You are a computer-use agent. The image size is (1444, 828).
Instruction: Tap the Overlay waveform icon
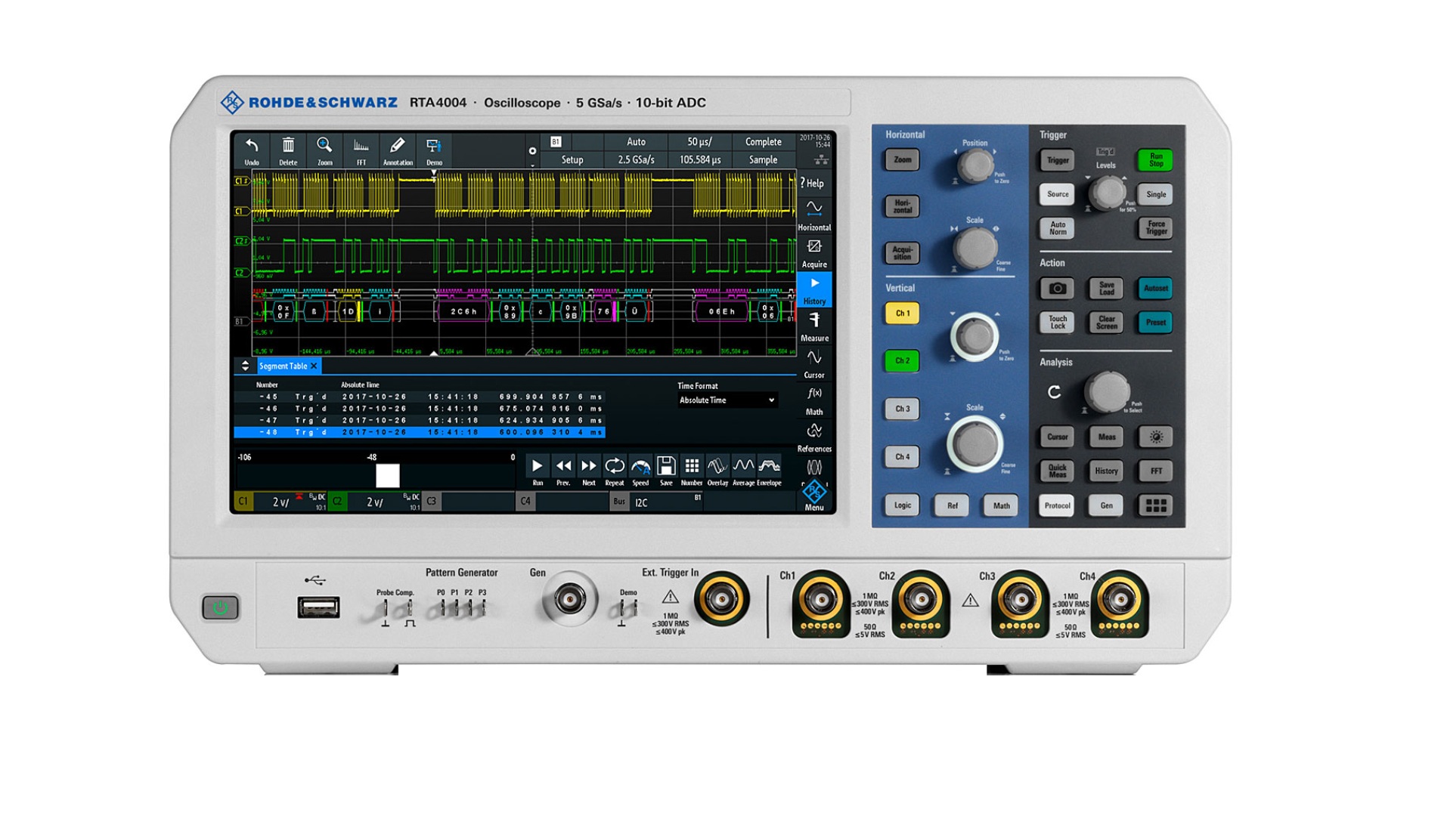click(x=717, y=471)
